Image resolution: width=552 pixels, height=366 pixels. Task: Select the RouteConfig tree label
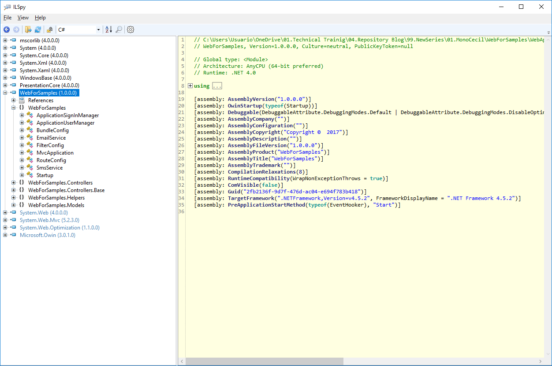pos(51,160)
